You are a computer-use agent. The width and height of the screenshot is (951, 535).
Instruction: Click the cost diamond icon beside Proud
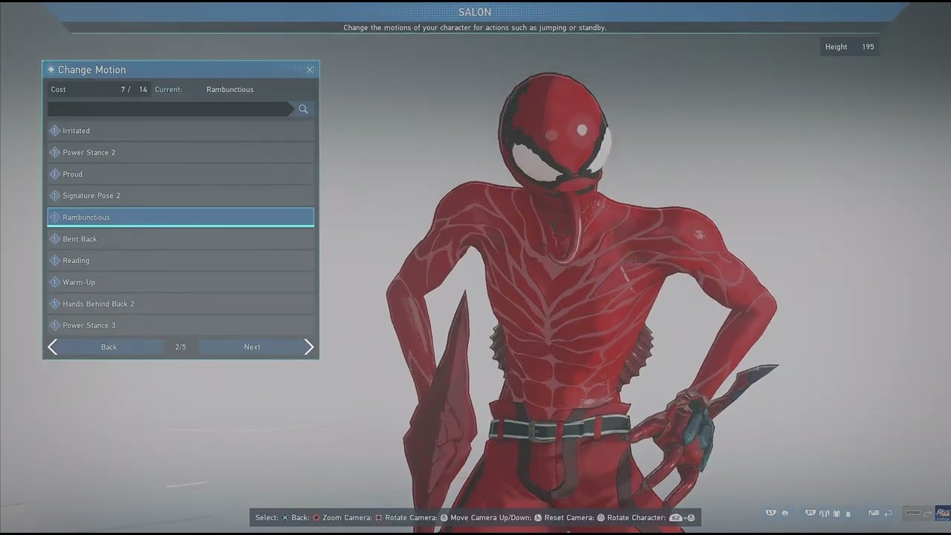54,174
